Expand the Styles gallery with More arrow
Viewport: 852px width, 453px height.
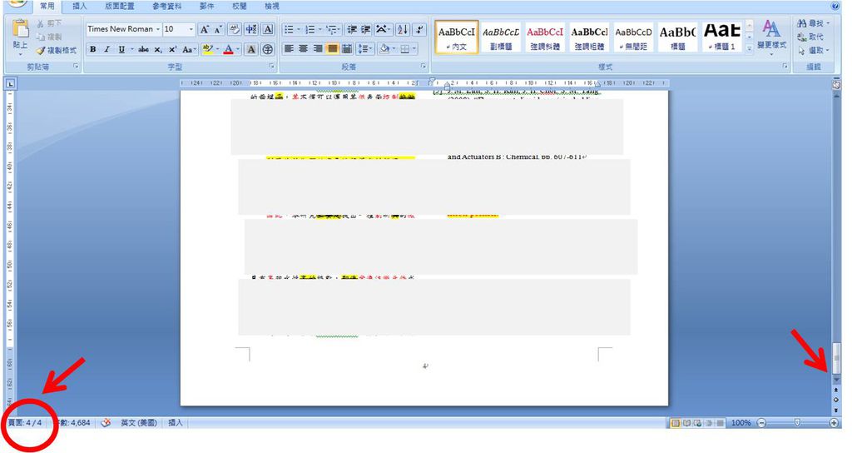750,48
